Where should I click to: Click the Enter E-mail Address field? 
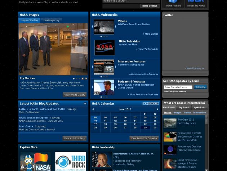pyautogui.click(x=178, y=87)
